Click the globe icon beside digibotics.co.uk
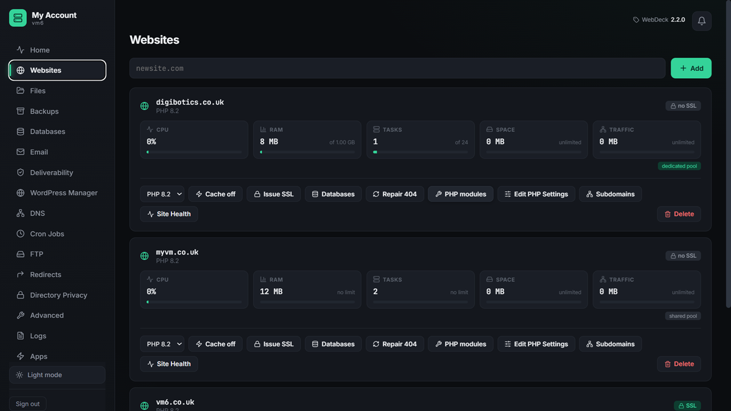The image size is (731, 411). (x=144, y=106)
